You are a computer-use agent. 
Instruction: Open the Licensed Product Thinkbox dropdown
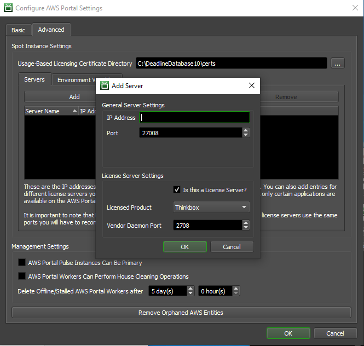[211, 207]
